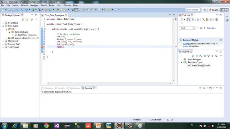Viewport: 230px width, 129px height.
Task: Expand the Test Project node
Action: (x=3, y=47)
